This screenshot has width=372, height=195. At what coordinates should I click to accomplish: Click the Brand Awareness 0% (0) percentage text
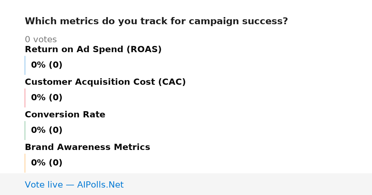(46, 163)
